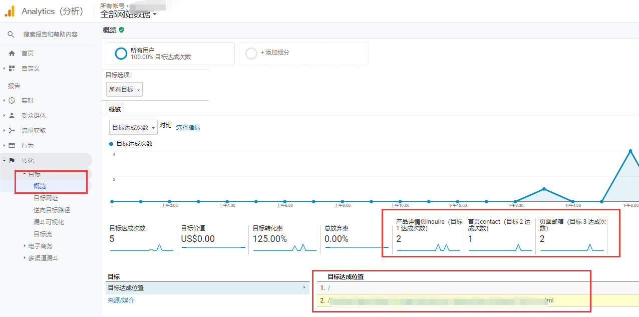Image resolution: width=639 pixels, height=317 pixels.
Task: Open 首页 via its home icon
Action: [x=12, y=54]
